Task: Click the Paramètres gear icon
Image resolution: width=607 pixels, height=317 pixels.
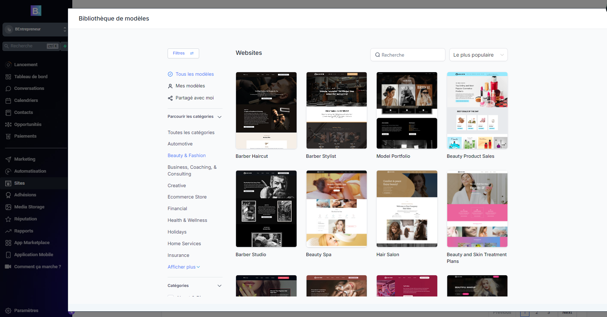Action: pos(8,311)
